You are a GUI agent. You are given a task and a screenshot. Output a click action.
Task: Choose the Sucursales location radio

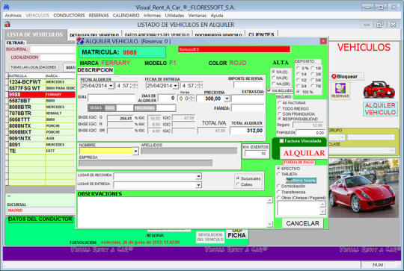click(x=238, y=178)
